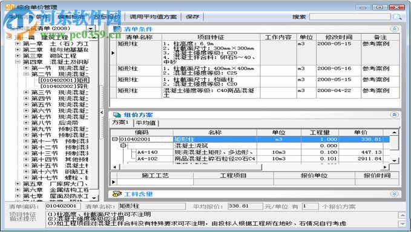This screenshot has width=411, height=232.
Task: Click the 修改时间 column header
Action: (338, 37)
